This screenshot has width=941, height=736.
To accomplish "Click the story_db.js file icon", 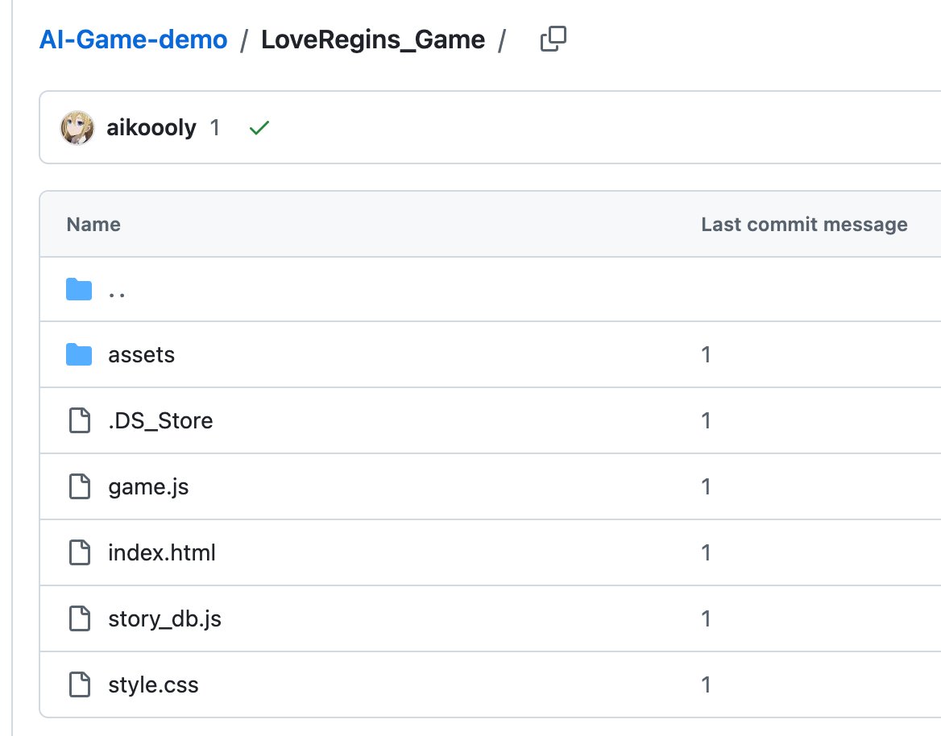I will pos(79,618).
